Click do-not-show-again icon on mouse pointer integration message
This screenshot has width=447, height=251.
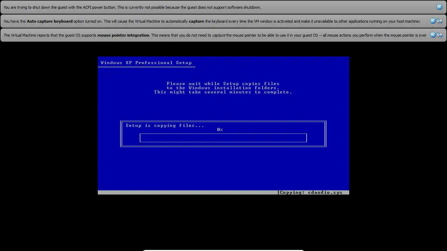439,35
